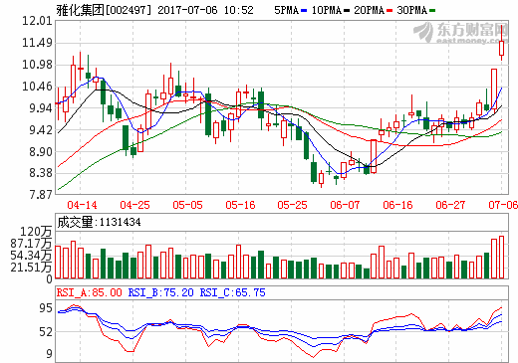Click the 54.34万 volume axis label
The width and height of the screenshot is (518, 363).
point(31,256)
